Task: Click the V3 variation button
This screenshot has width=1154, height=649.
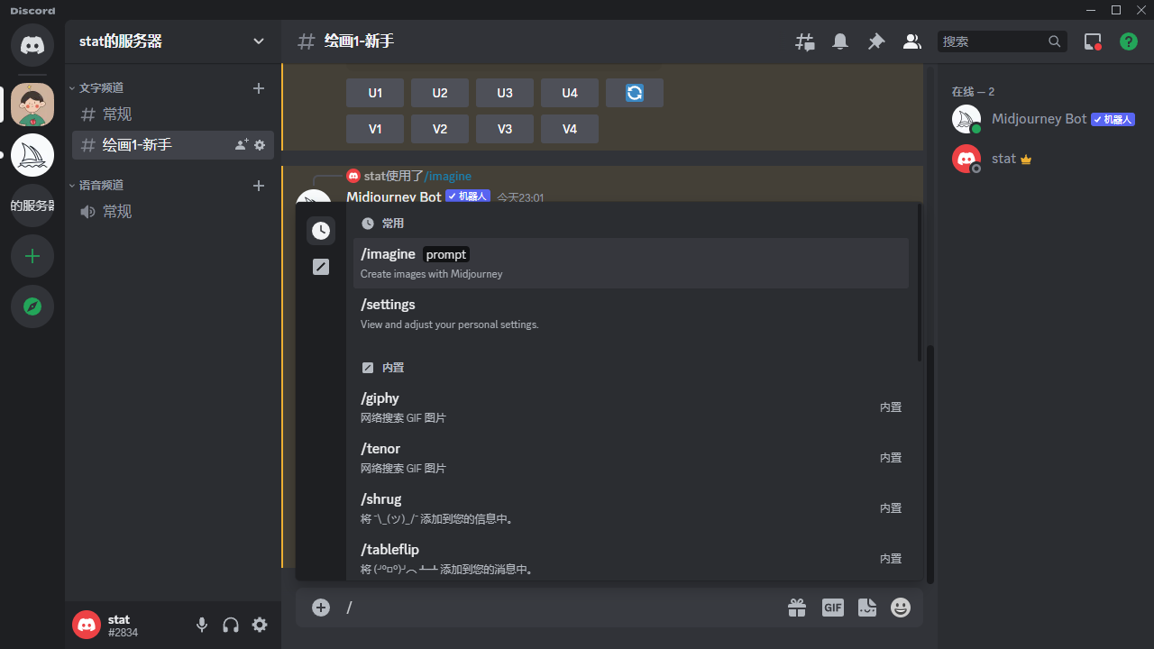Action: click(x=505, y=129)
